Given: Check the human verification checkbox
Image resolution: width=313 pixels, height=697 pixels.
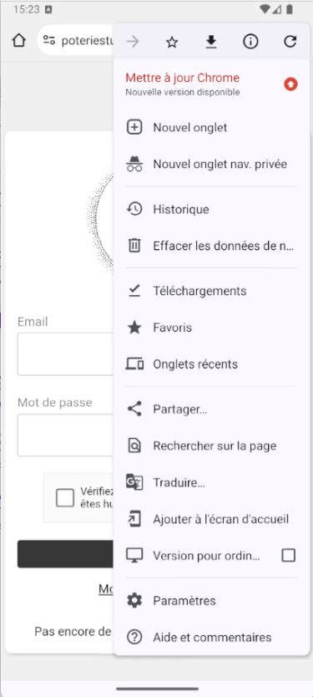Looking at the screenshot, I should coord(65,498).
